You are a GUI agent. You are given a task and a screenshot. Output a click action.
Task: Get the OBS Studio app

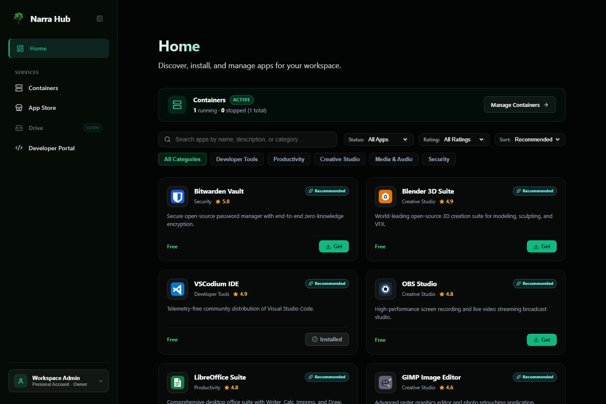(542, 340)
